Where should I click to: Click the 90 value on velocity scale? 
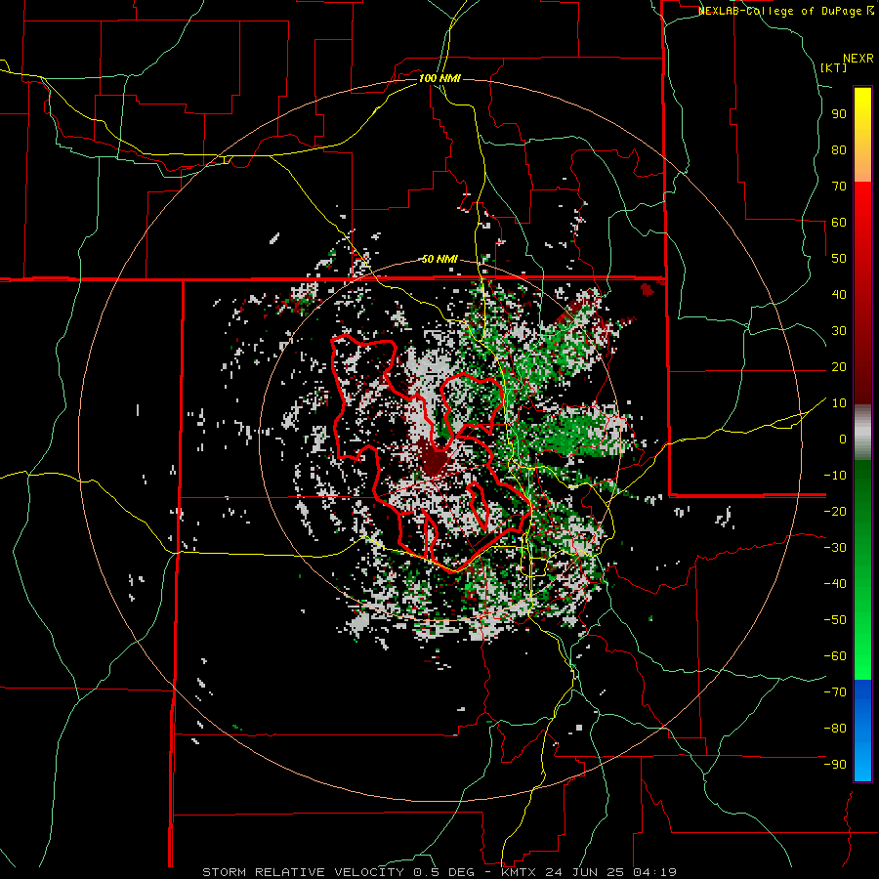click(x=839, y=114)
